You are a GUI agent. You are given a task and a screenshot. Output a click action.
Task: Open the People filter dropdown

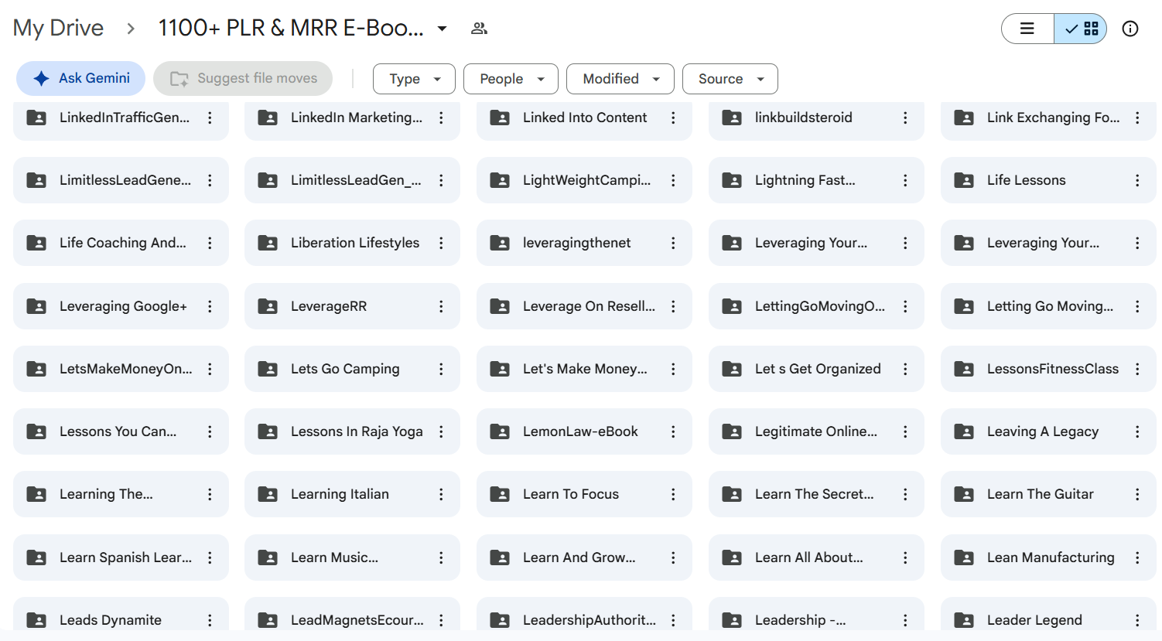511,79
